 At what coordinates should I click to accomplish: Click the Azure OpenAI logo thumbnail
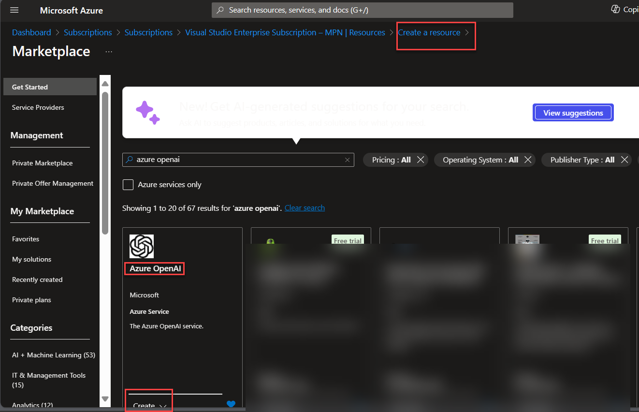click(142, 247)
